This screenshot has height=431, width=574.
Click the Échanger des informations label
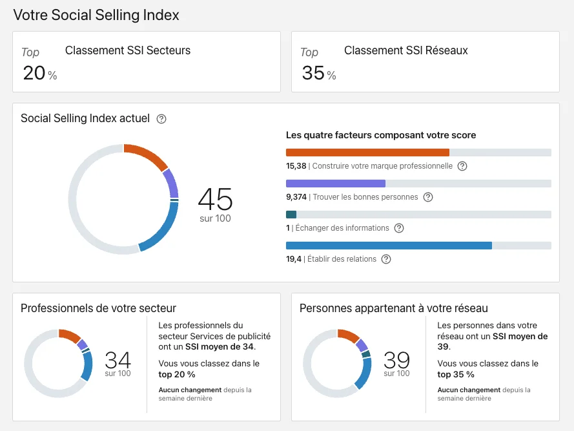click(x=342, y=228)
